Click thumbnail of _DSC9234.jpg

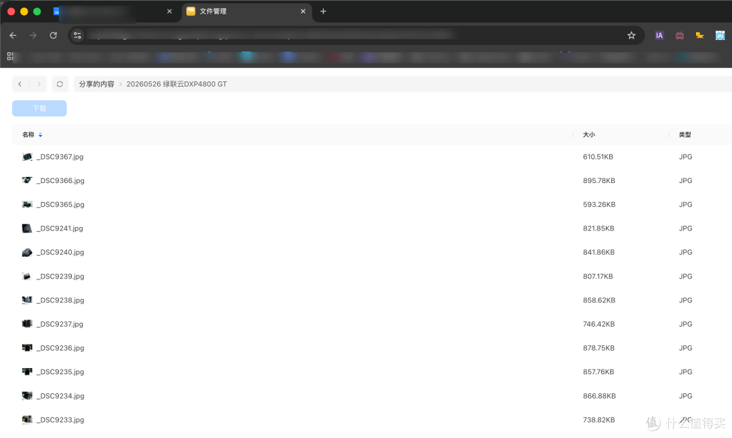coord(27,395)
